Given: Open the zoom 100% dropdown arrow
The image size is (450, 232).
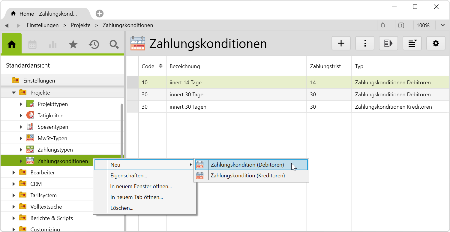Looking at the screenshot, I should (x=442, y=26).
